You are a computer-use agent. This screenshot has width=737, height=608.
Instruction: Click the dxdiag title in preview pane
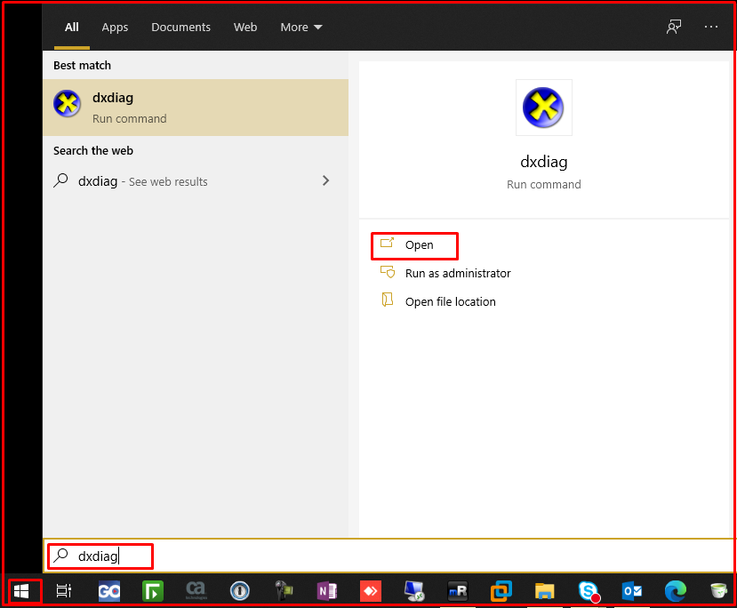[x=544, y=162]
